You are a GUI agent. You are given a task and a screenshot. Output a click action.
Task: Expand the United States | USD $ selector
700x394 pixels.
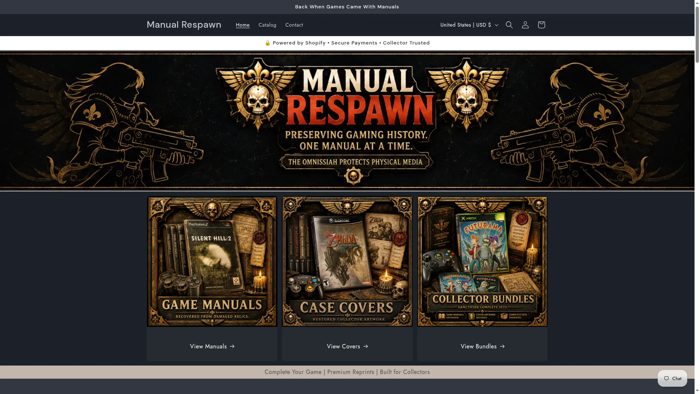(469, 25)
